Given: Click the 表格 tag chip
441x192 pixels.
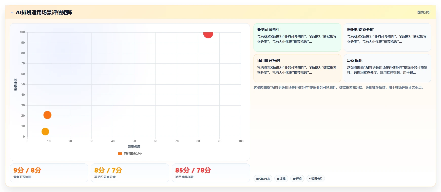Looking at the screenshot, I should tap(281, 179).
